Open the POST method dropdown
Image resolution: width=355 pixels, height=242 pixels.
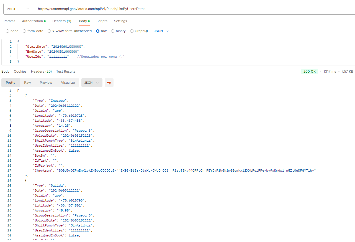[x=18, y=9]
